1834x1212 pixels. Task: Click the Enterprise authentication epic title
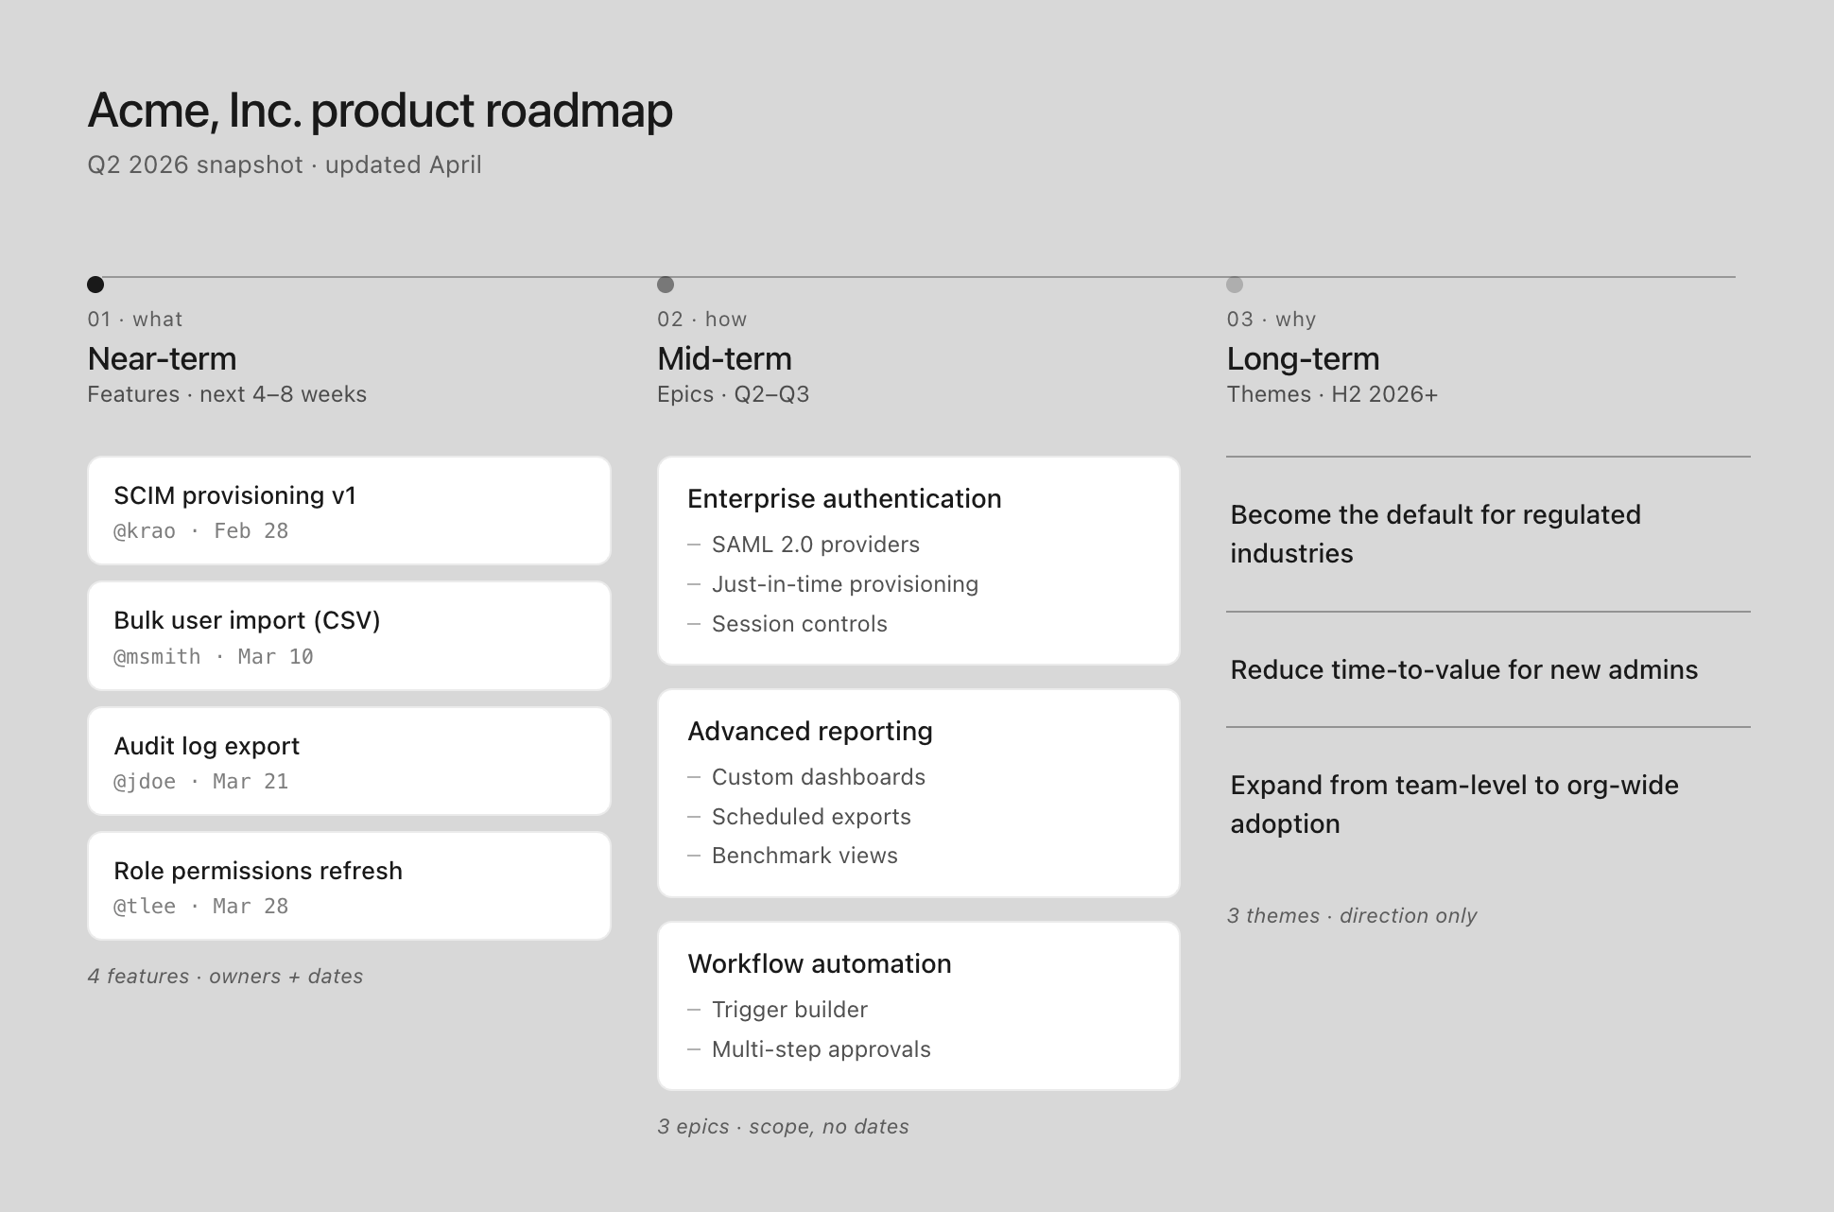point(844,498)
